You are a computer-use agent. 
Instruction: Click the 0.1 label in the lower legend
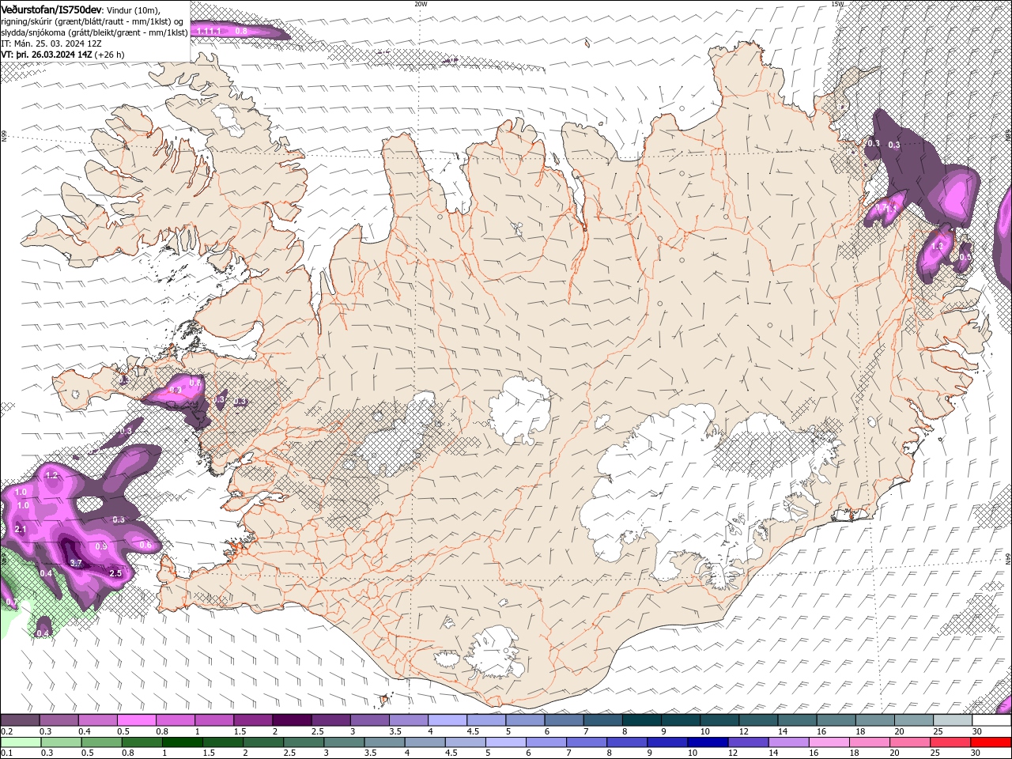click(x=6, y=753)
